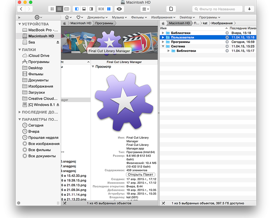This screenshot has width=272, height=218.
Task: Select the Сегодня smart search
Action: 33,125
